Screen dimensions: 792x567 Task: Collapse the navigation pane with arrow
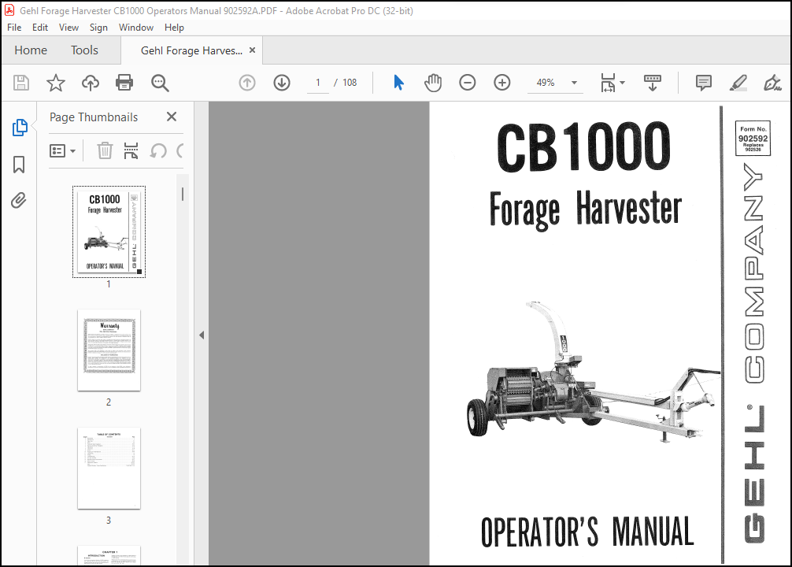coord(202,335)
